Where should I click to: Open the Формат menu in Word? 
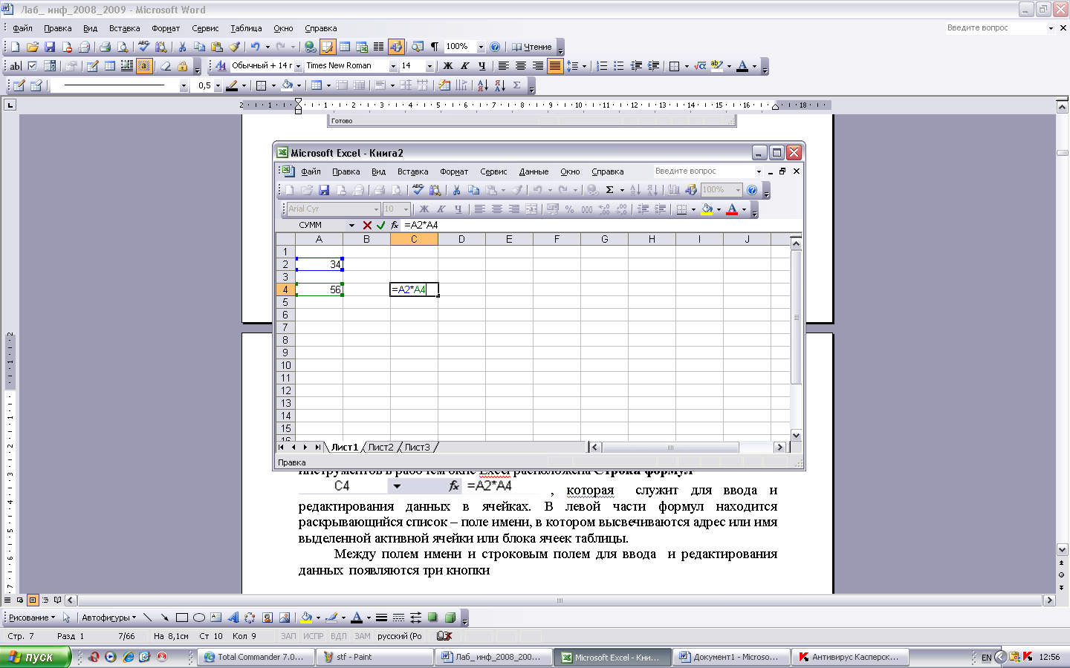pyautogui.click(x=166, y=28)
